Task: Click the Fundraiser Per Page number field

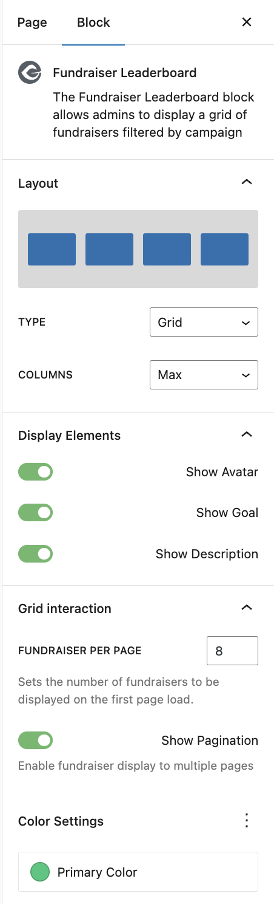Action: 232,651
